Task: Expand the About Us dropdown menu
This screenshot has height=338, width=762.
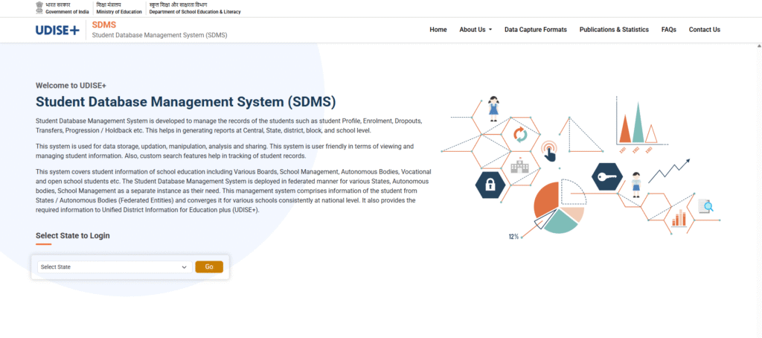Action: pos(476,30)
